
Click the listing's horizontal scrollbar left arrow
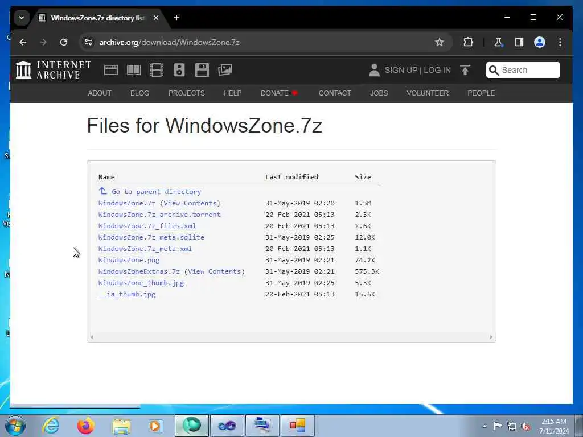[92, 337]
